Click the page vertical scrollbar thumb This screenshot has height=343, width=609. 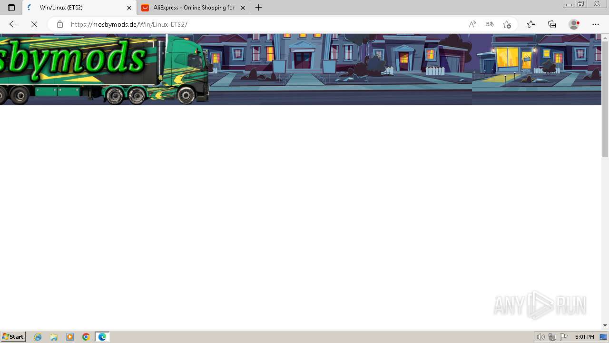605,100
